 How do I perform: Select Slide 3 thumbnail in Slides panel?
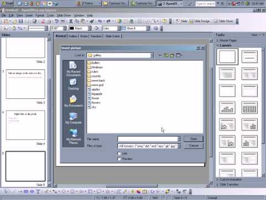click(25, 84)
